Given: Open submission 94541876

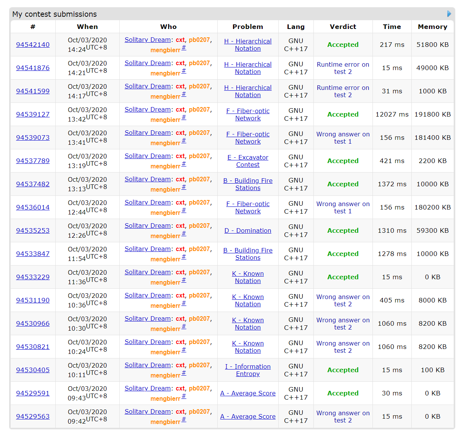Looking at the screenshot, I should coord(33,68).
